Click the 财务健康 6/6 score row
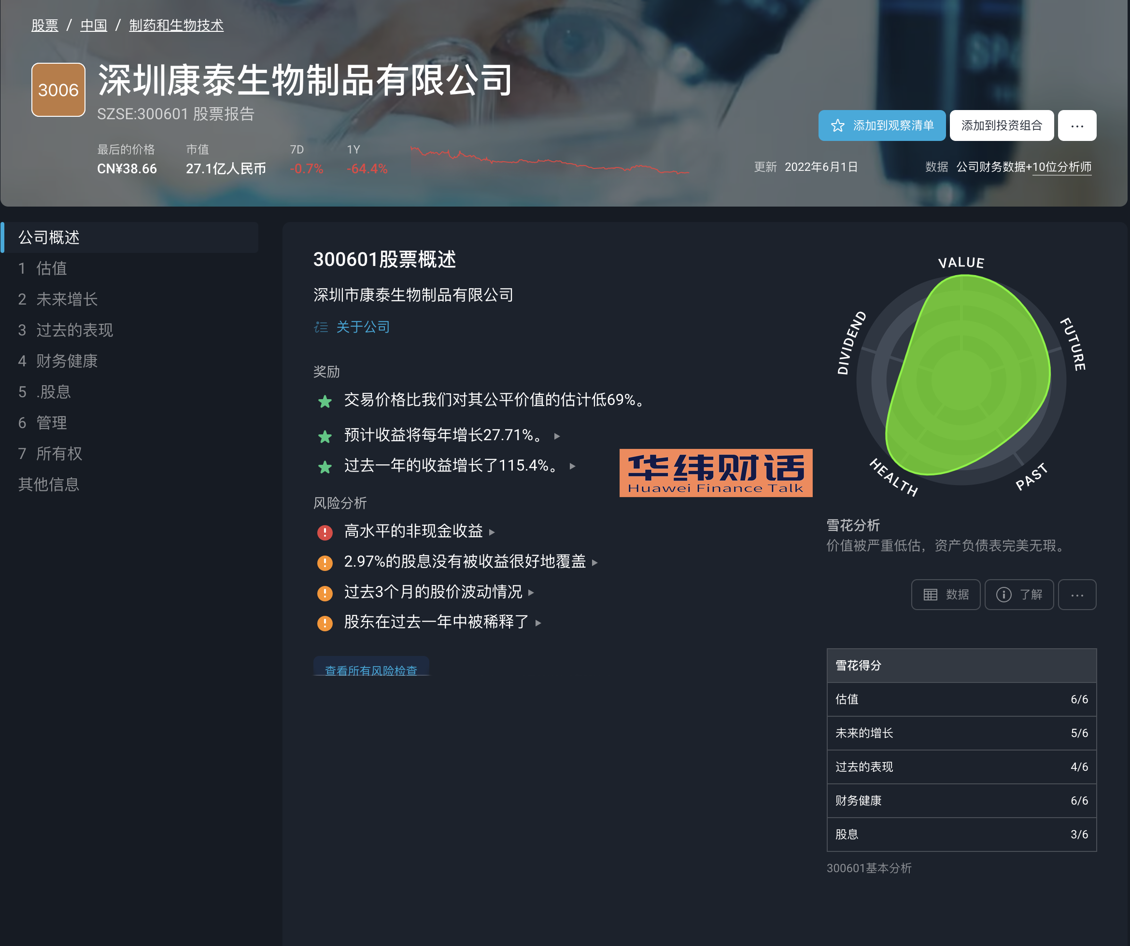 point(961,801)
